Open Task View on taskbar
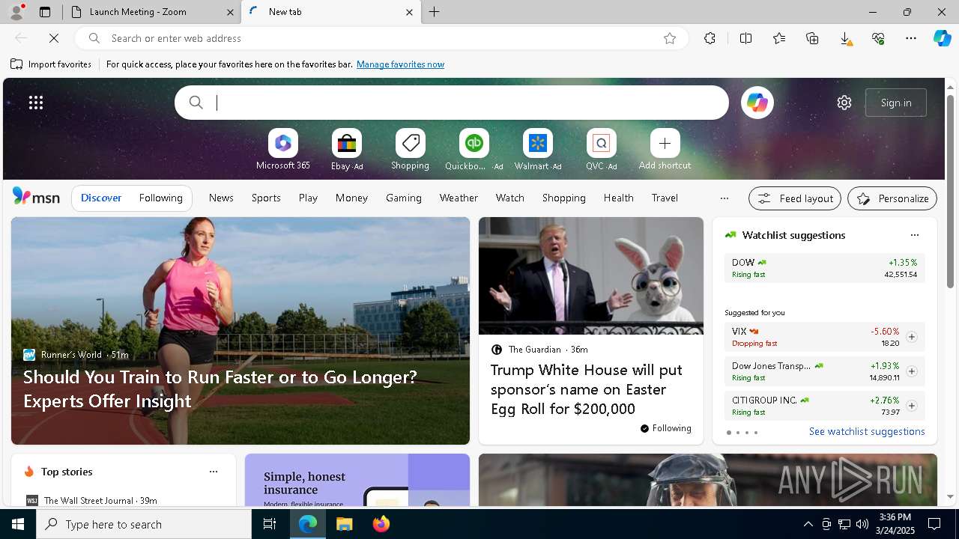Screen dimensions: 959x539 click(270, 524)
